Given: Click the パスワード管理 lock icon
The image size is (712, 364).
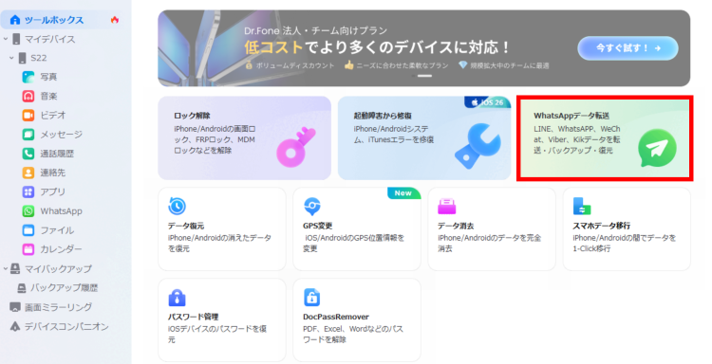Looking at the screenshot, I should (x=177, y=298).
